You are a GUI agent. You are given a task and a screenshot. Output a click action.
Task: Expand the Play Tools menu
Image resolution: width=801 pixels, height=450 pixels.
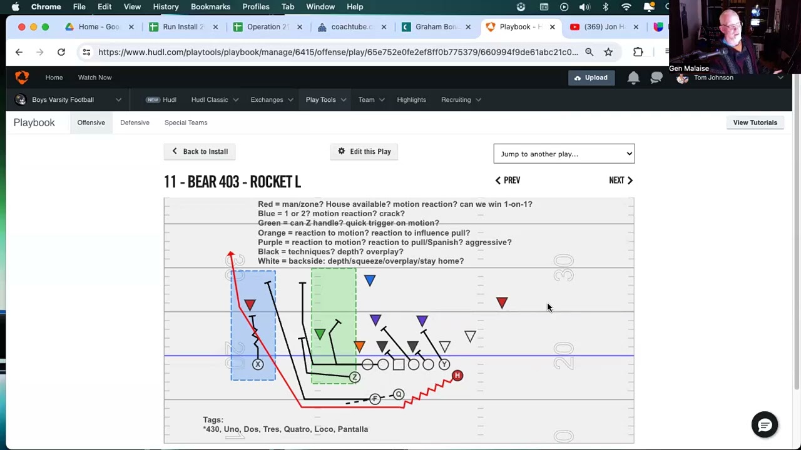(x=326, y=100)
